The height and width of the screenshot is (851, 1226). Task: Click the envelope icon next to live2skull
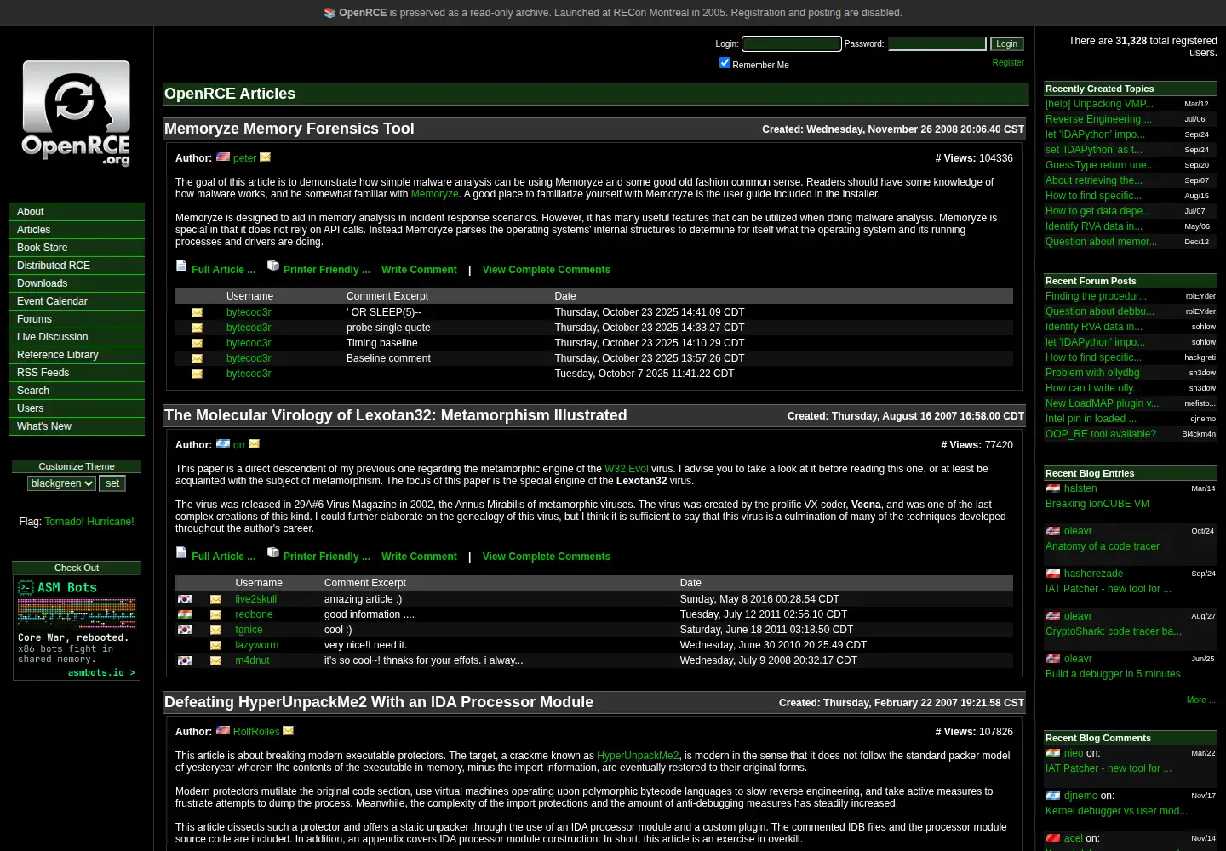click(x=215, y=599)
